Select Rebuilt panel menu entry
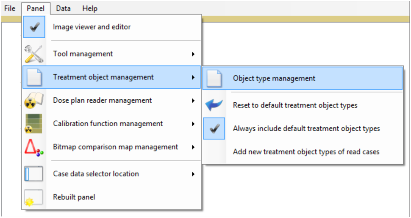 point(112,197)
